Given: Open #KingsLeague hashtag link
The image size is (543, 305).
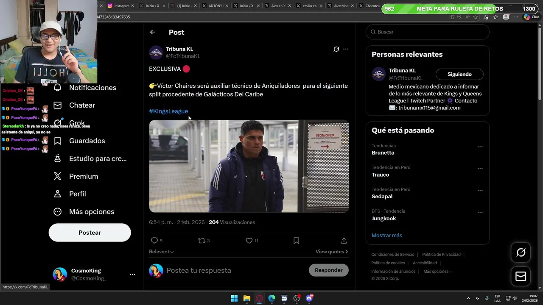Looking at the screenshot, I should [168, 111].
